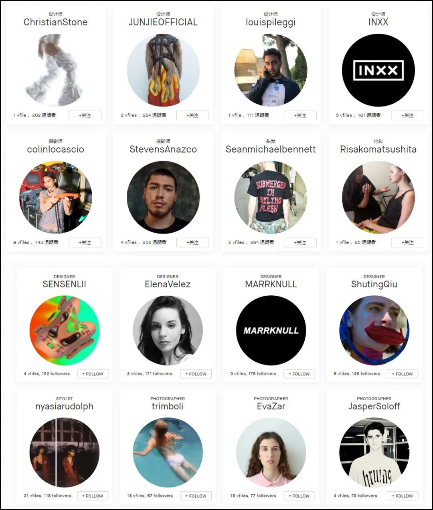The image size is (433, 510).
Task: Select ShutingQiu designer name
Action: pyautogui.click(x=374, y=284)
